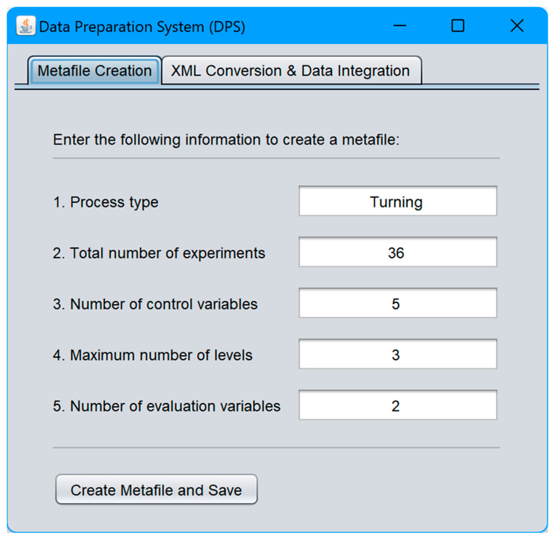The width and height of the screenshot is (554, 540).
Task: Focus the Process type field containing Turning
Action: point(397,201)
